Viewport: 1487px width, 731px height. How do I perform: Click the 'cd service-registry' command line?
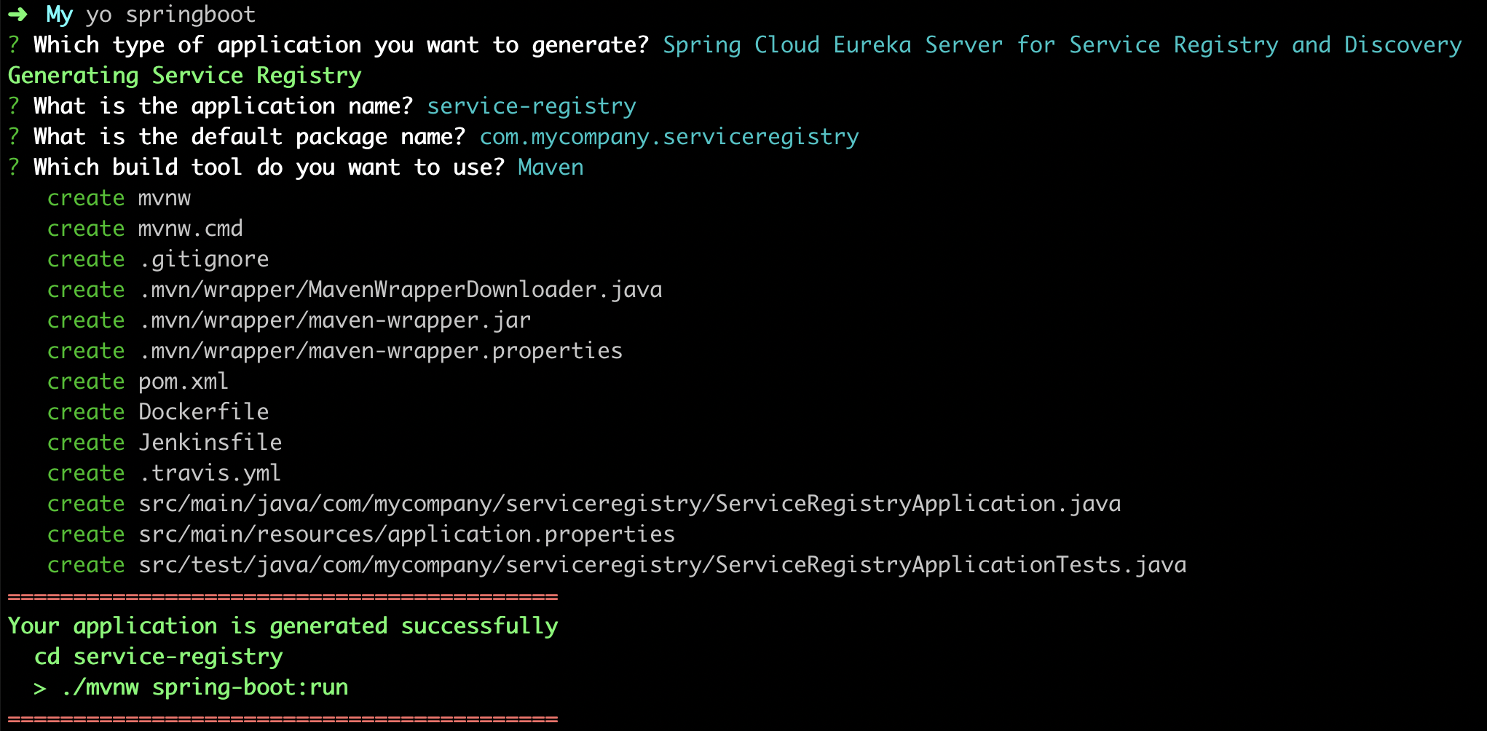click(159, 656)
